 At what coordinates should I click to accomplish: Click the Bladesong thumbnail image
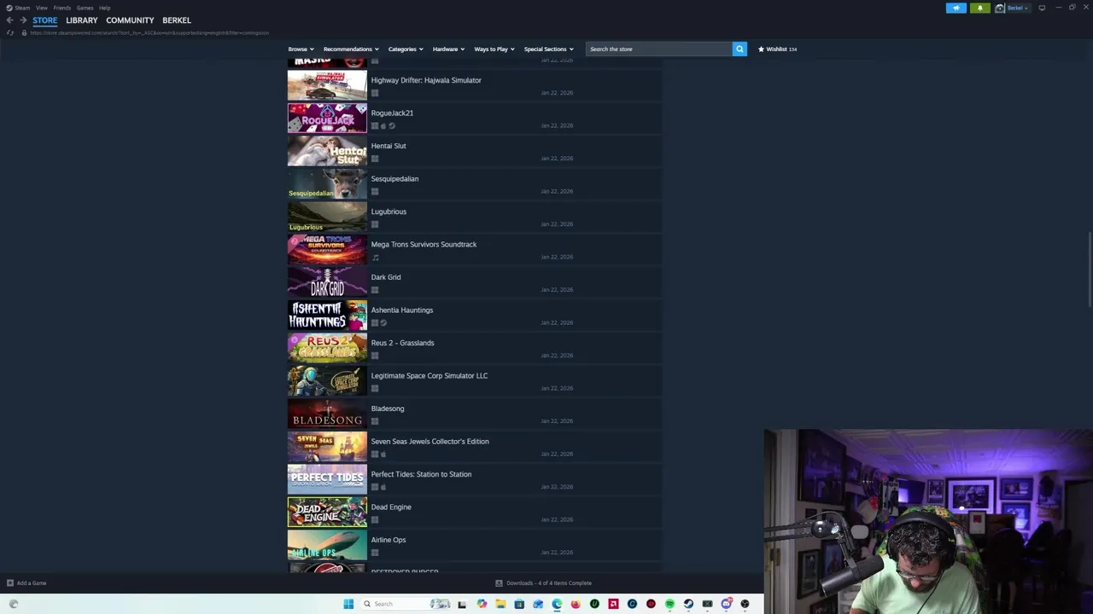tap(327, 414)
